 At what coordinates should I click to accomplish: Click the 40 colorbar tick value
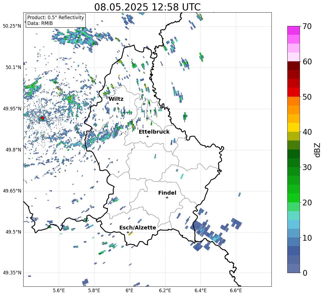pos(307,132)
